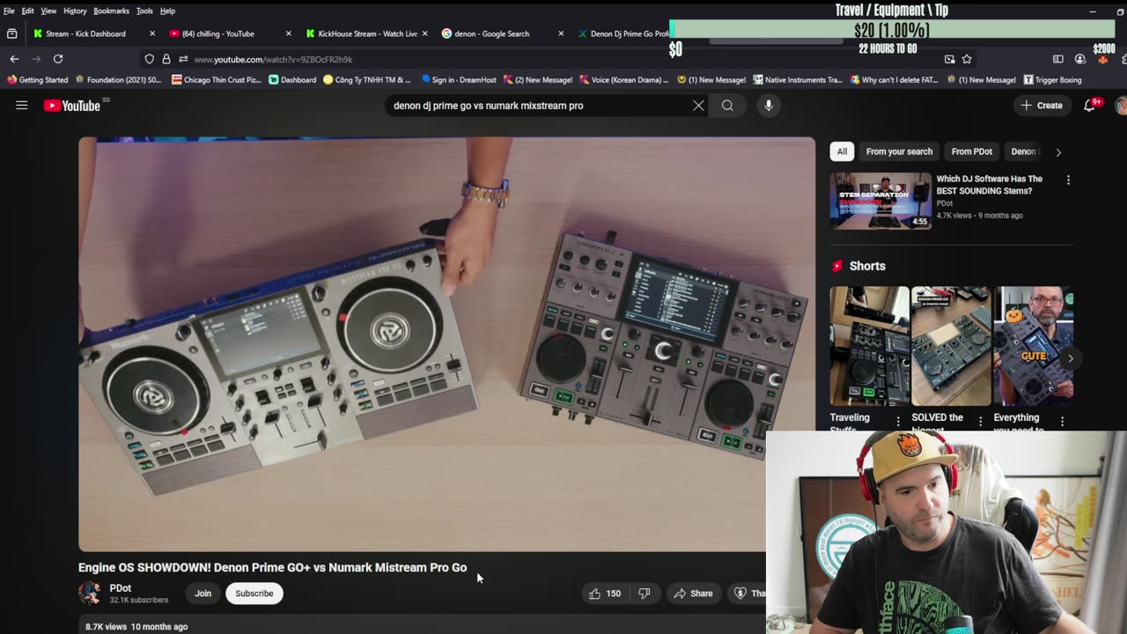Open Sign in - DreamHost bookmark
The width and height of the screenshot is (1127, 634).
(x=458, y=80)
